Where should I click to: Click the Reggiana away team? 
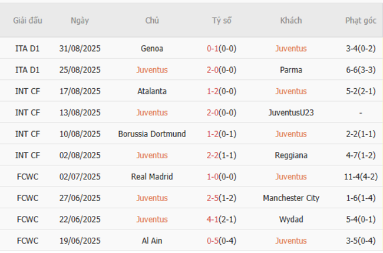(x=291, y=155)
